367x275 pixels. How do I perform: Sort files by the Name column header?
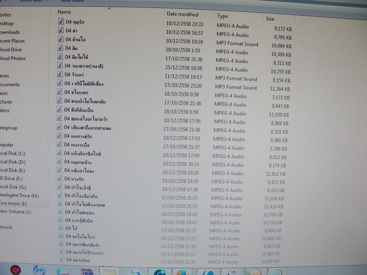[x=64, y=12]
